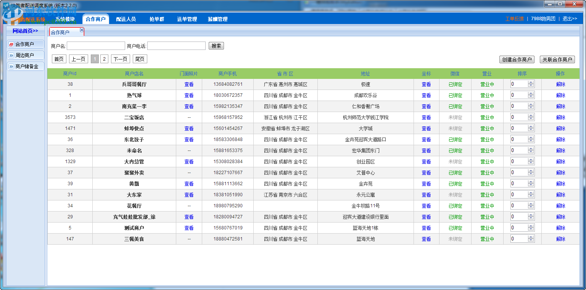Image resolution: width=586 pixels, height=290 pixels.
Task: Click the arrow icon beside 商户储备金
Action: click(11, 67)
